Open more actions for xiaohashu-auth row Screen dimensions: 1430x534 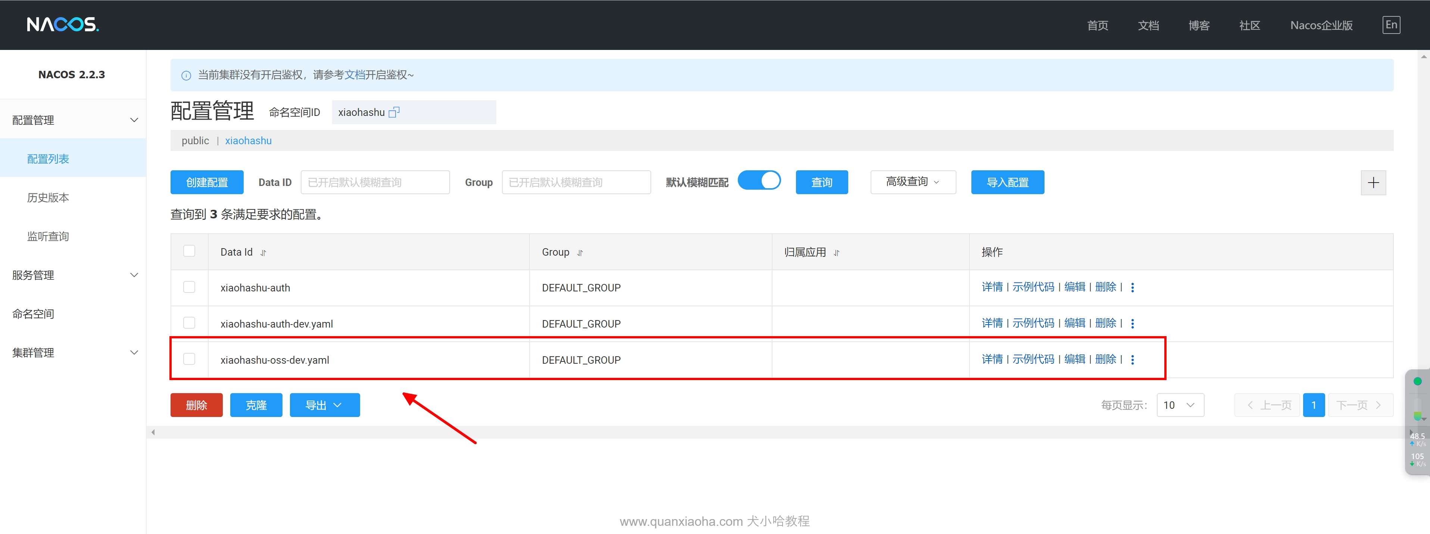click(1133, 287)
